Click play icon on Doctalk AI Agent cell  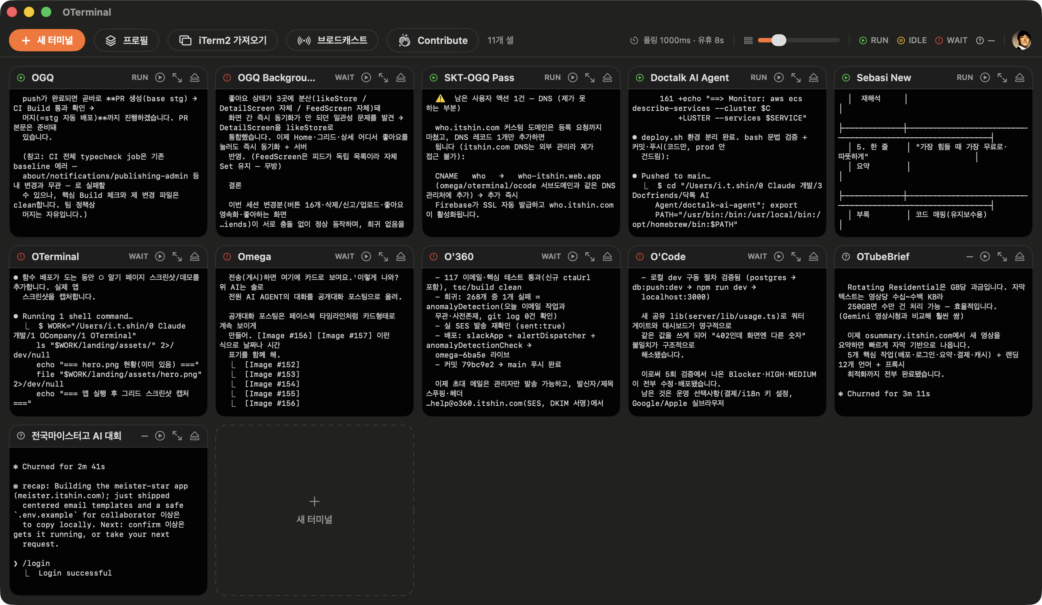(x=779, y=77)
